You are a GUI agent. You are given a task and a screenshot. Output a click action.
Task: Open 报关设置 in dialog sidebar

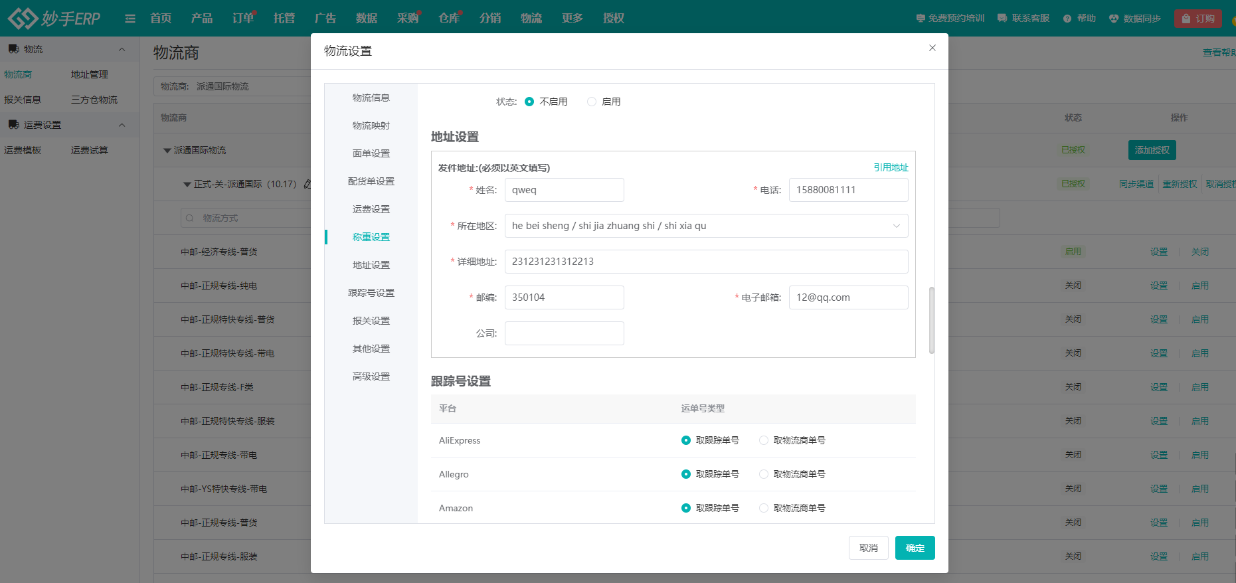[371, 321]
